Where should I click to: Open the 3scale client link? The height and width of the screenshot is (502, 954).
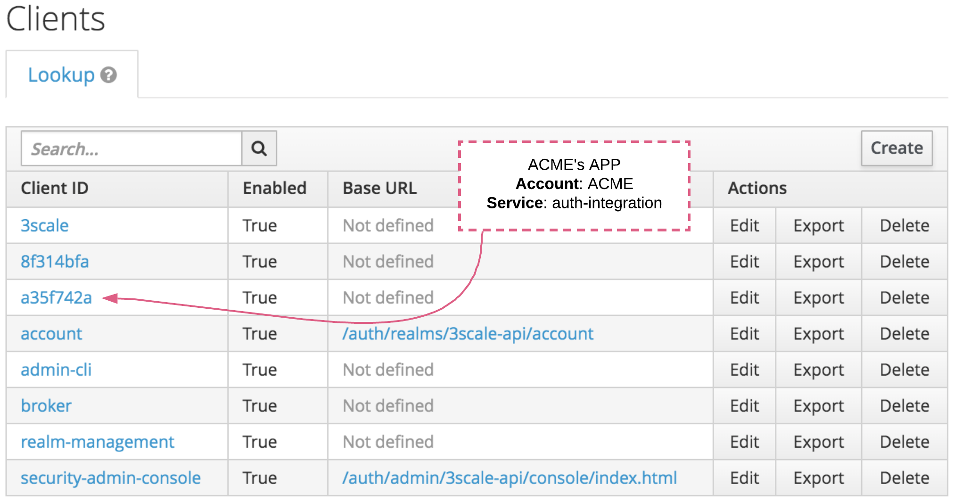click(45, 225)
